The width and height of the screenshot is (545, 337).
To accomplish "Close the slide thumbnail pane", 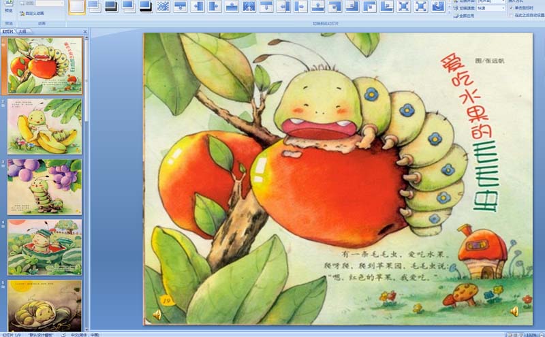I will (x=85, y=31).
